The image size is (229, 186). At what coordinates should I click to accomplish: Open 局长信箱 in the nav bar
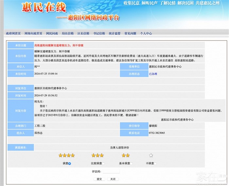(x=68, y=34)
